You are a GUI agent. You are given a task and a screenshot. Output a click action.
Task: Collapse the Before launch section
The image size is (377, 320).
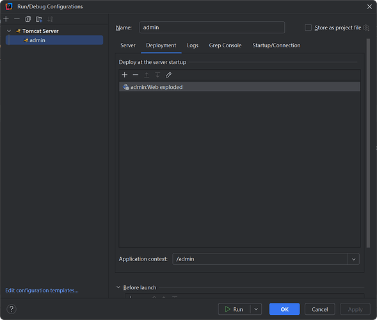click(x=118, y=287)
